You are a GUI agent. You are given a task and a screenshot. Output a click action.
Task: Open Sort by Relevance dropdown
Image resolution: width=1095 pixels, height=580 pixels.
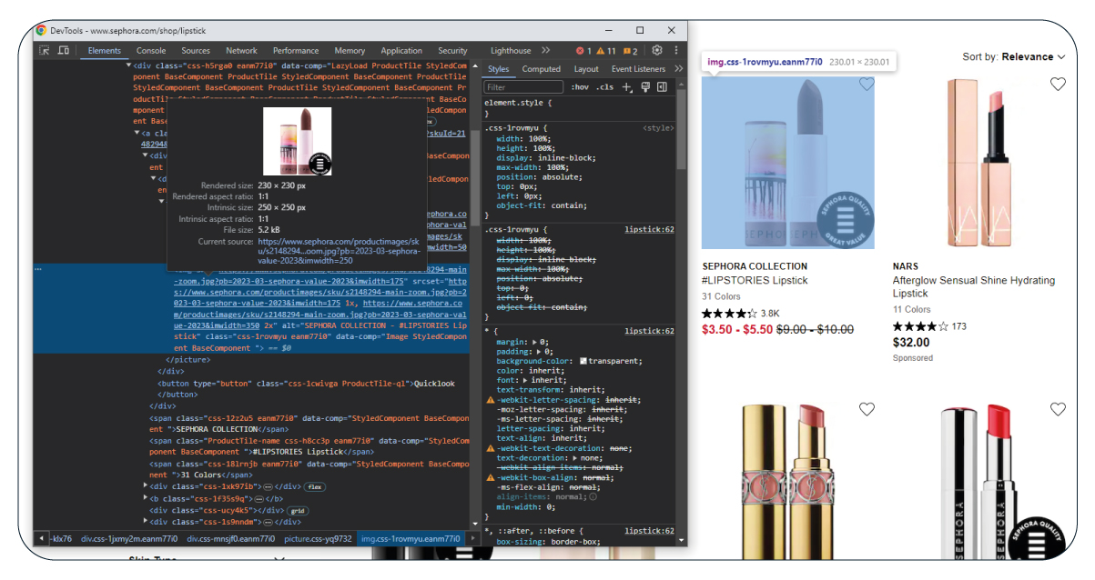(1014, 56)
